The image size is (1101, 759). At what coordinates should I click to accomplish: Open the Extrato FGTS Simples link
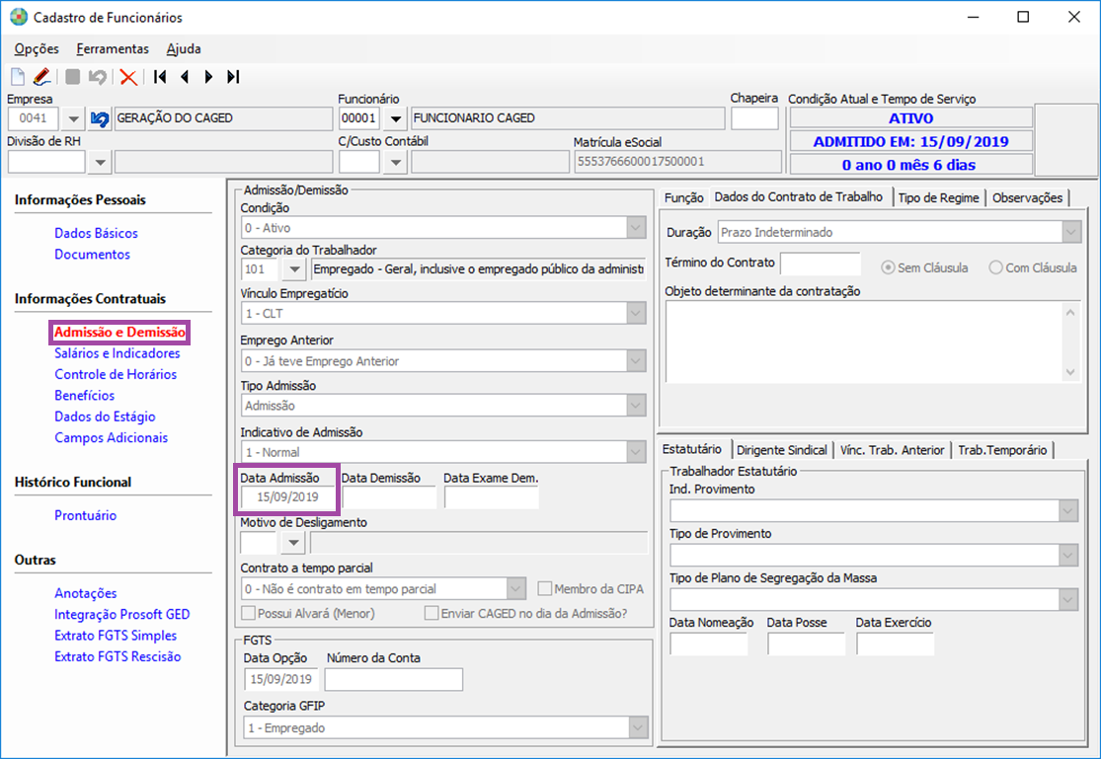pyautogui.click(x=116, y=636)
